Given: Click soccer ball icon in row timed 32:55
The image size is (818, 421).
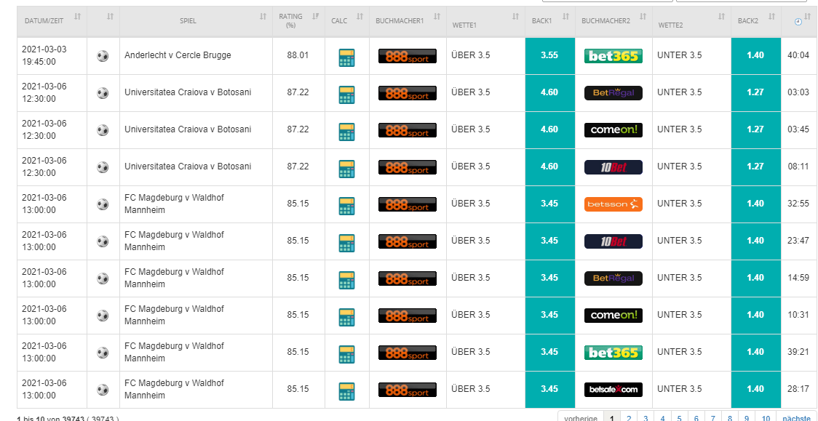Looking at the screenshot, I should coord(103,204).
